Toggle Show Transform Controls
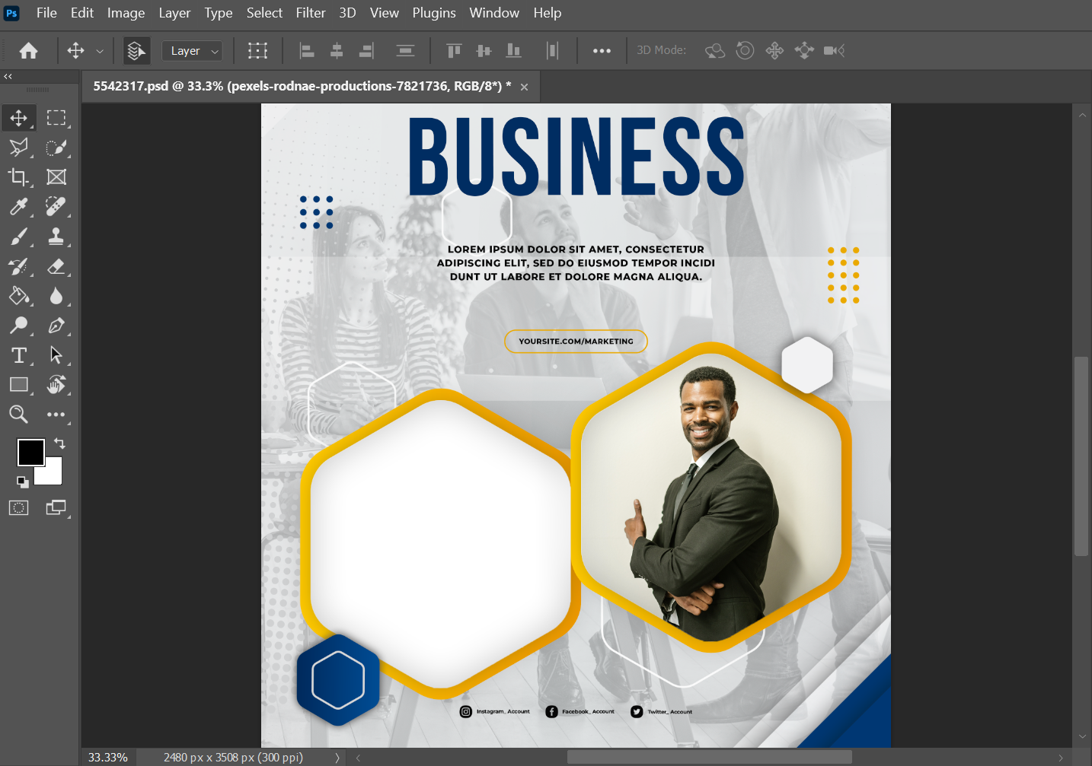Screen dimensions: 1092x766 257,51
